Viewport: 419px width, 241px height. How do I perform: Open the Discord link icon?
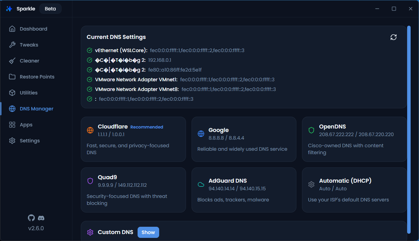(x=41, y=218)
